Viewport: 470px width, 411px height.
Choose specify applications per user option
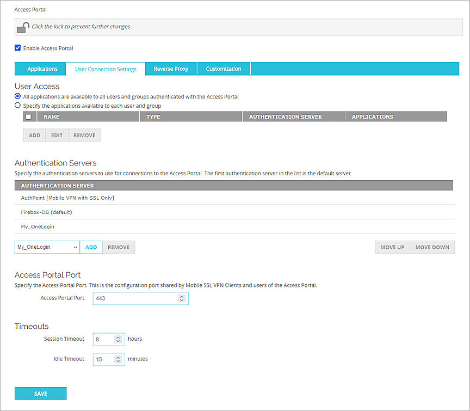18,105
